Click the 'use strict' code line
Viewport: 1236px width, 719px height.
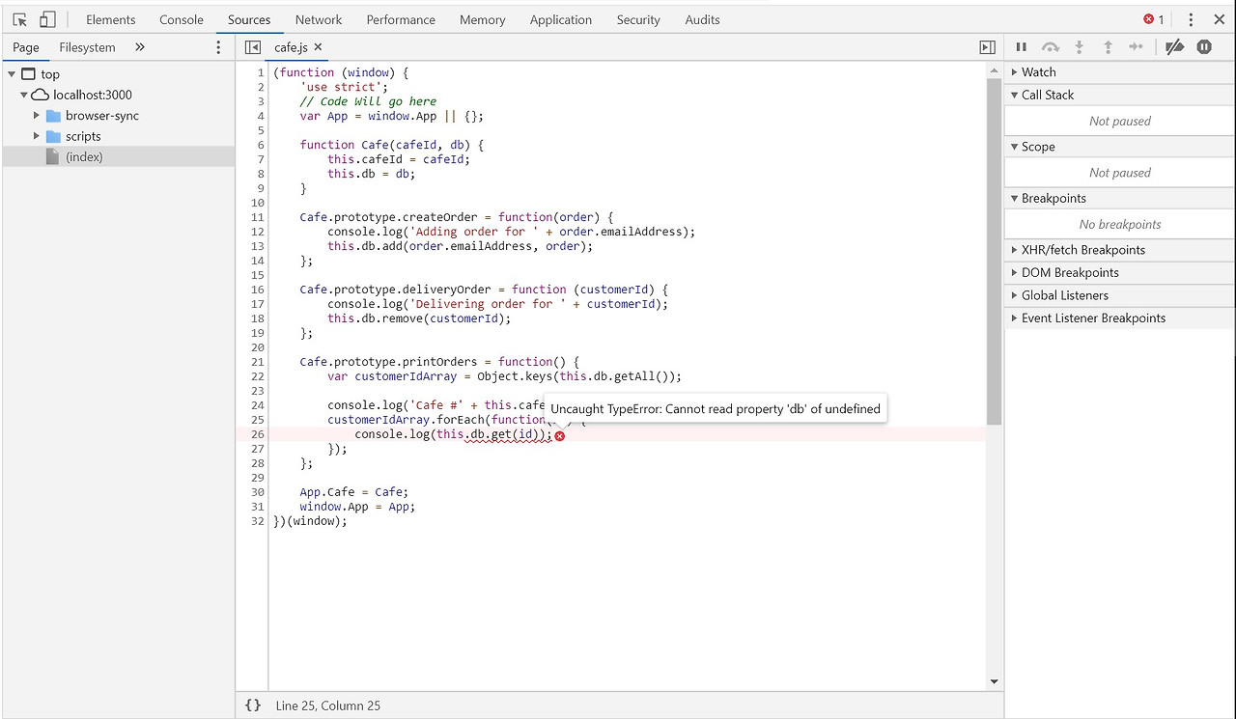[344, 87]
